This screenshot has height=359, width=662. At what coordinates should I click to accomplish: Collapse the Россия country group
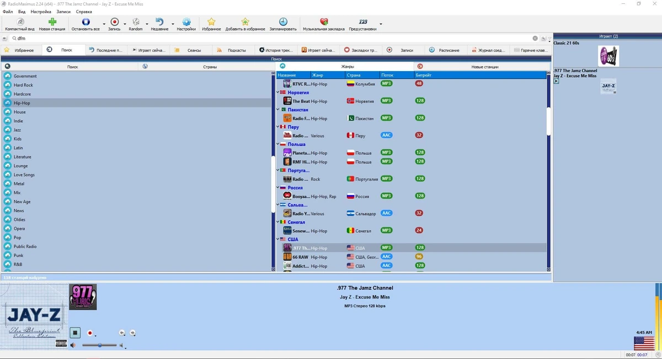(x=278, y=188)
